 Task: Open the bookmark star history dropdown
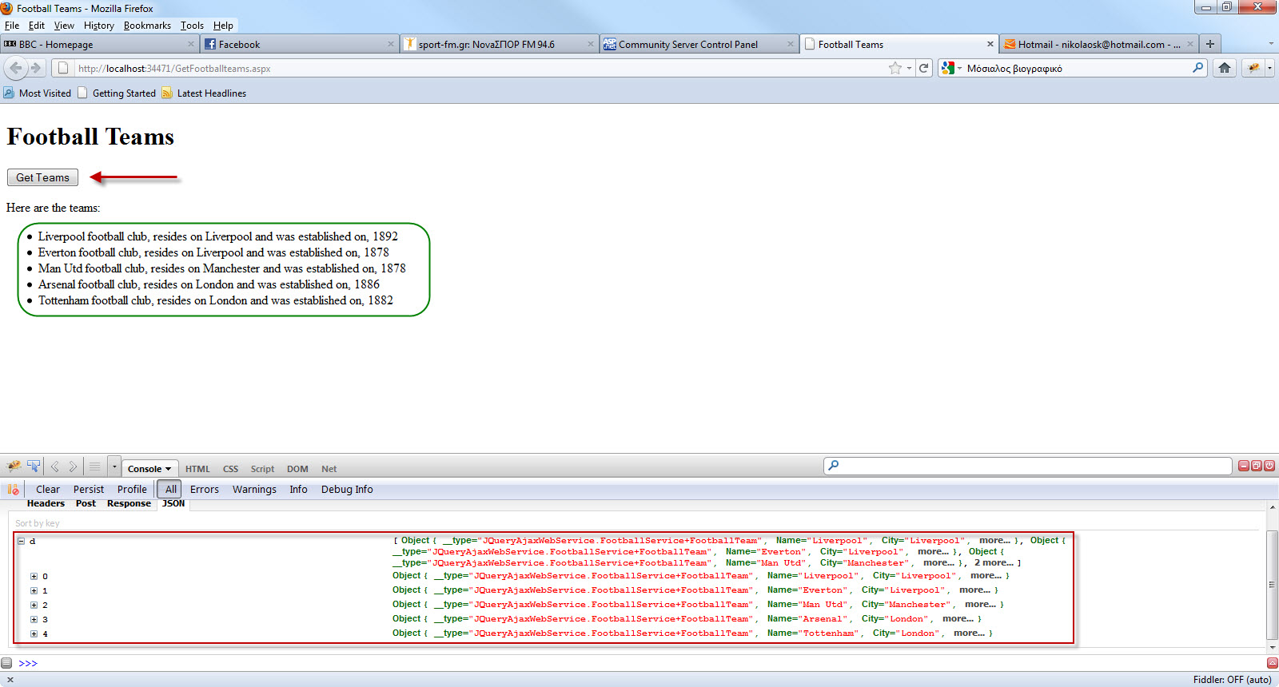(909, 68)
